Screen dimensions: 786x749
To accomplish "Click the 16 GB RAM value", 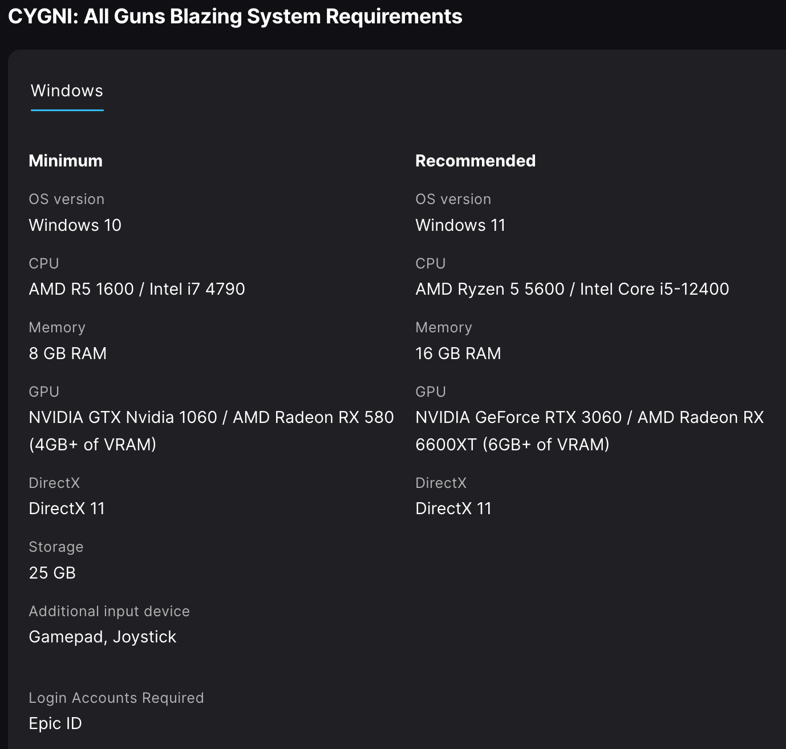I will [458, 353].
